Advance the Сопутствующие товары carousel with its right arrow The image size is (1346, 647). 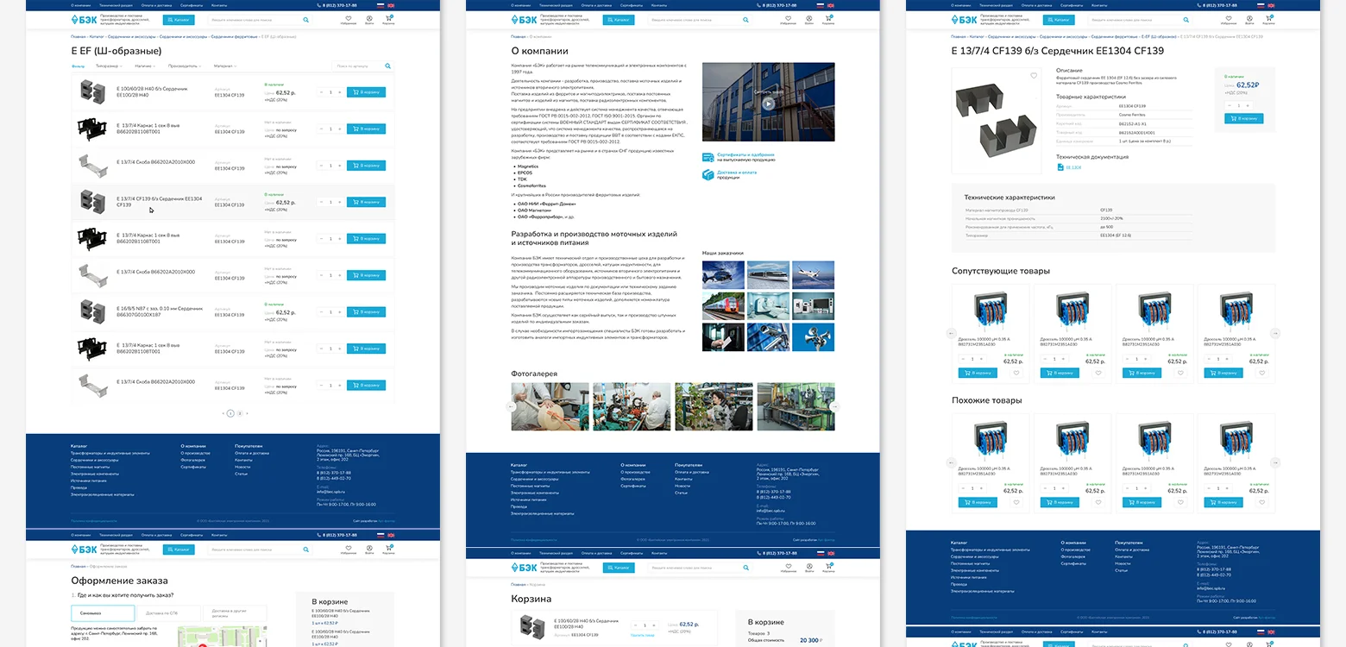(1275, 333)
